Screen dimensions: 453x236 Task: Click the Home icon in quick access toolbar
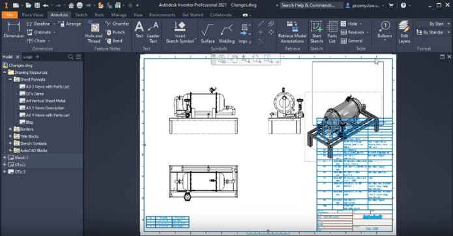tap(71, 5)
